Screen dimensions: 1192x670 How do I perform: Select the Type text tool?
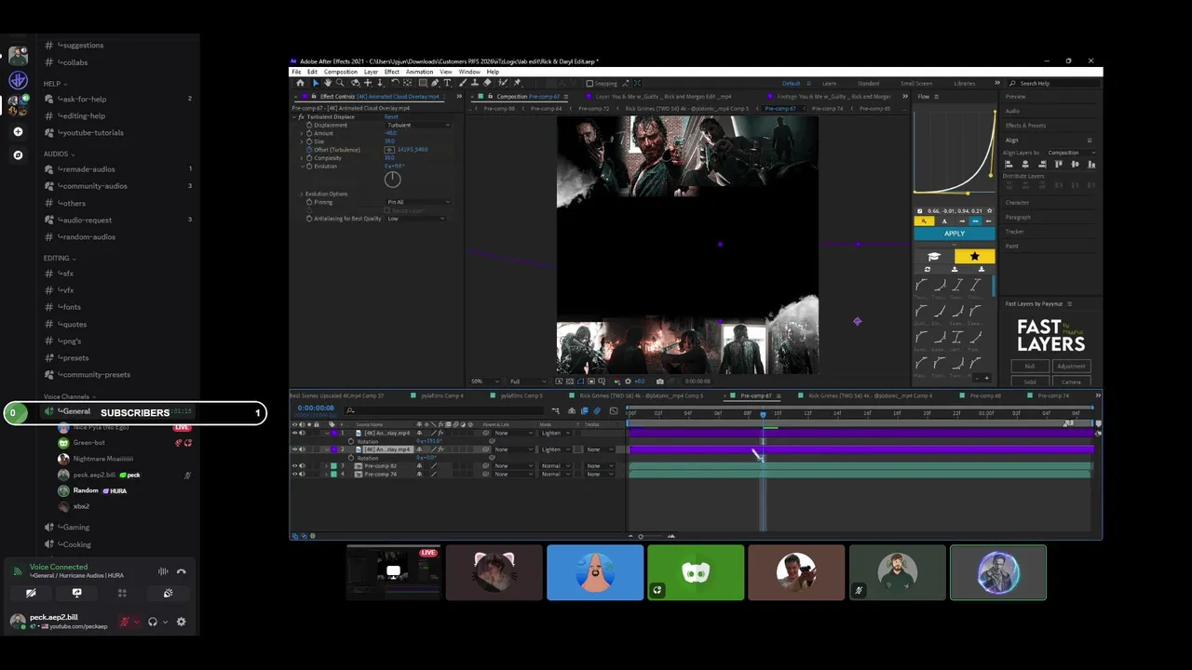(x=447, y=83)
